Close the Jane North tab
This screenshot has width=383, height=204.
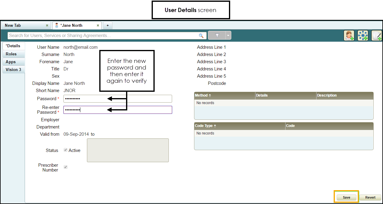click(98, 26)
